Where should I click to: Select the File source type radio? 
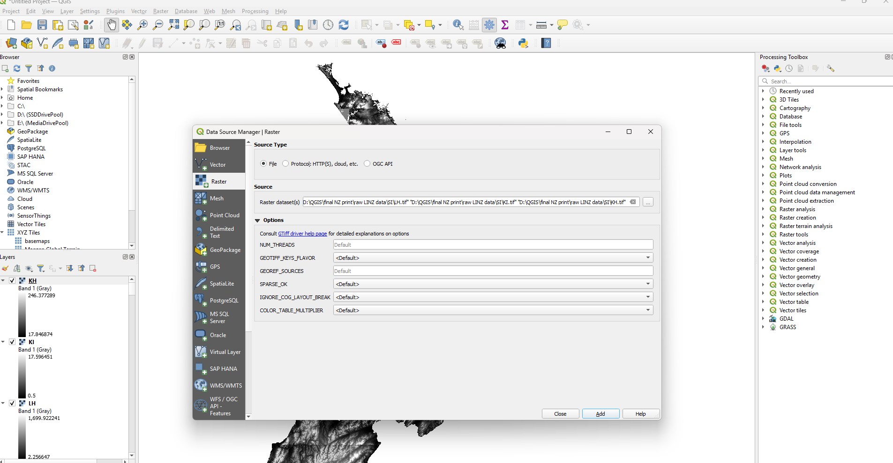(263, 164)
